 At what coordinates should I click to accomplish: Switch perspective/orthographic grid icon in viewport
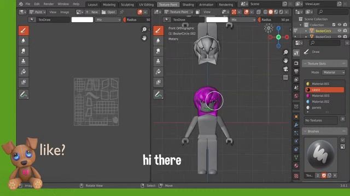coord(285,77)
